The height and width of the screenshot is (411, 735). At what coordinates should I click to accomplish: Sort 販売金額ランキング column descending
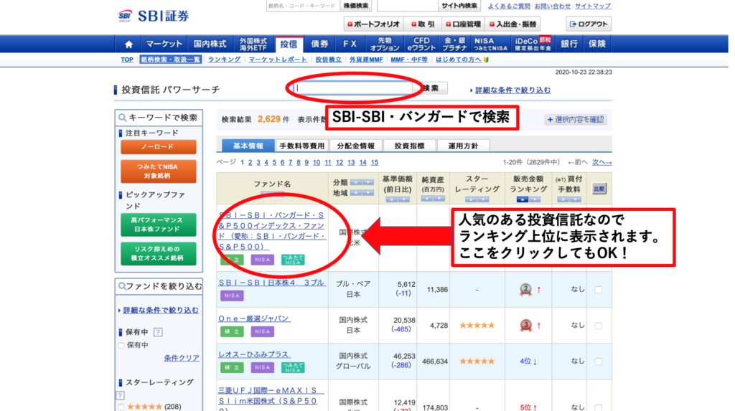pyautogui.click(x=534, y=199)
